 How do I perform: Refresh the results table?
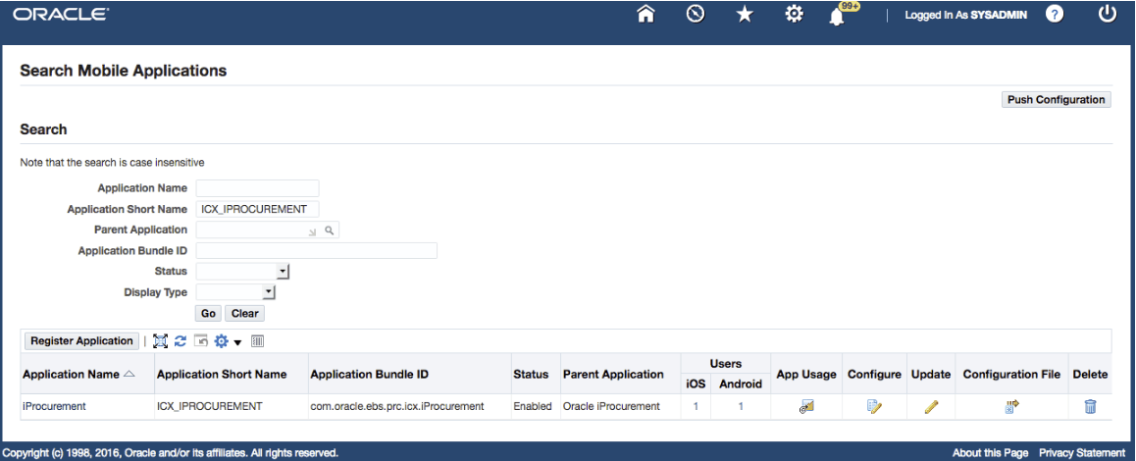pos(181,340)
